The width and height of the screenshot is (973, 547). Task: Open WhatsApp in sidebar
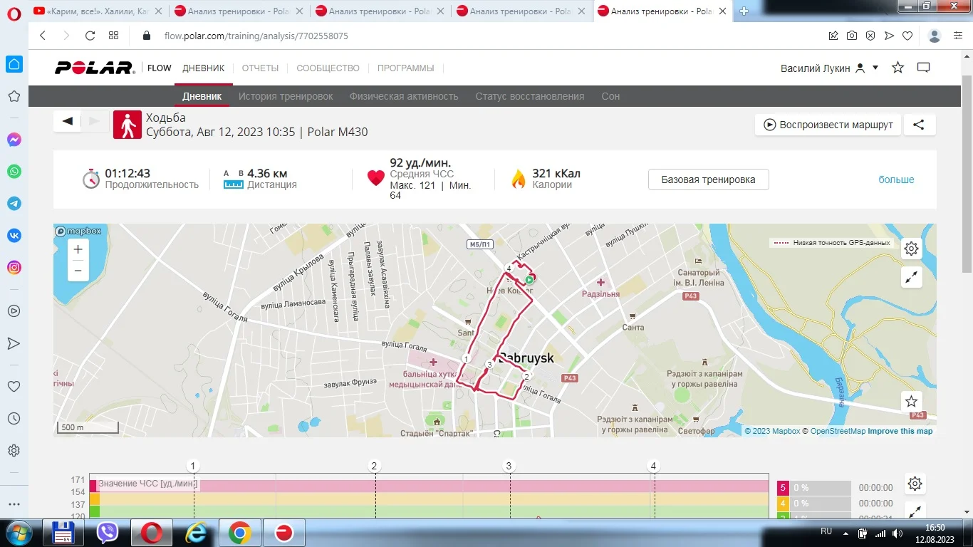tap(14, 172)
